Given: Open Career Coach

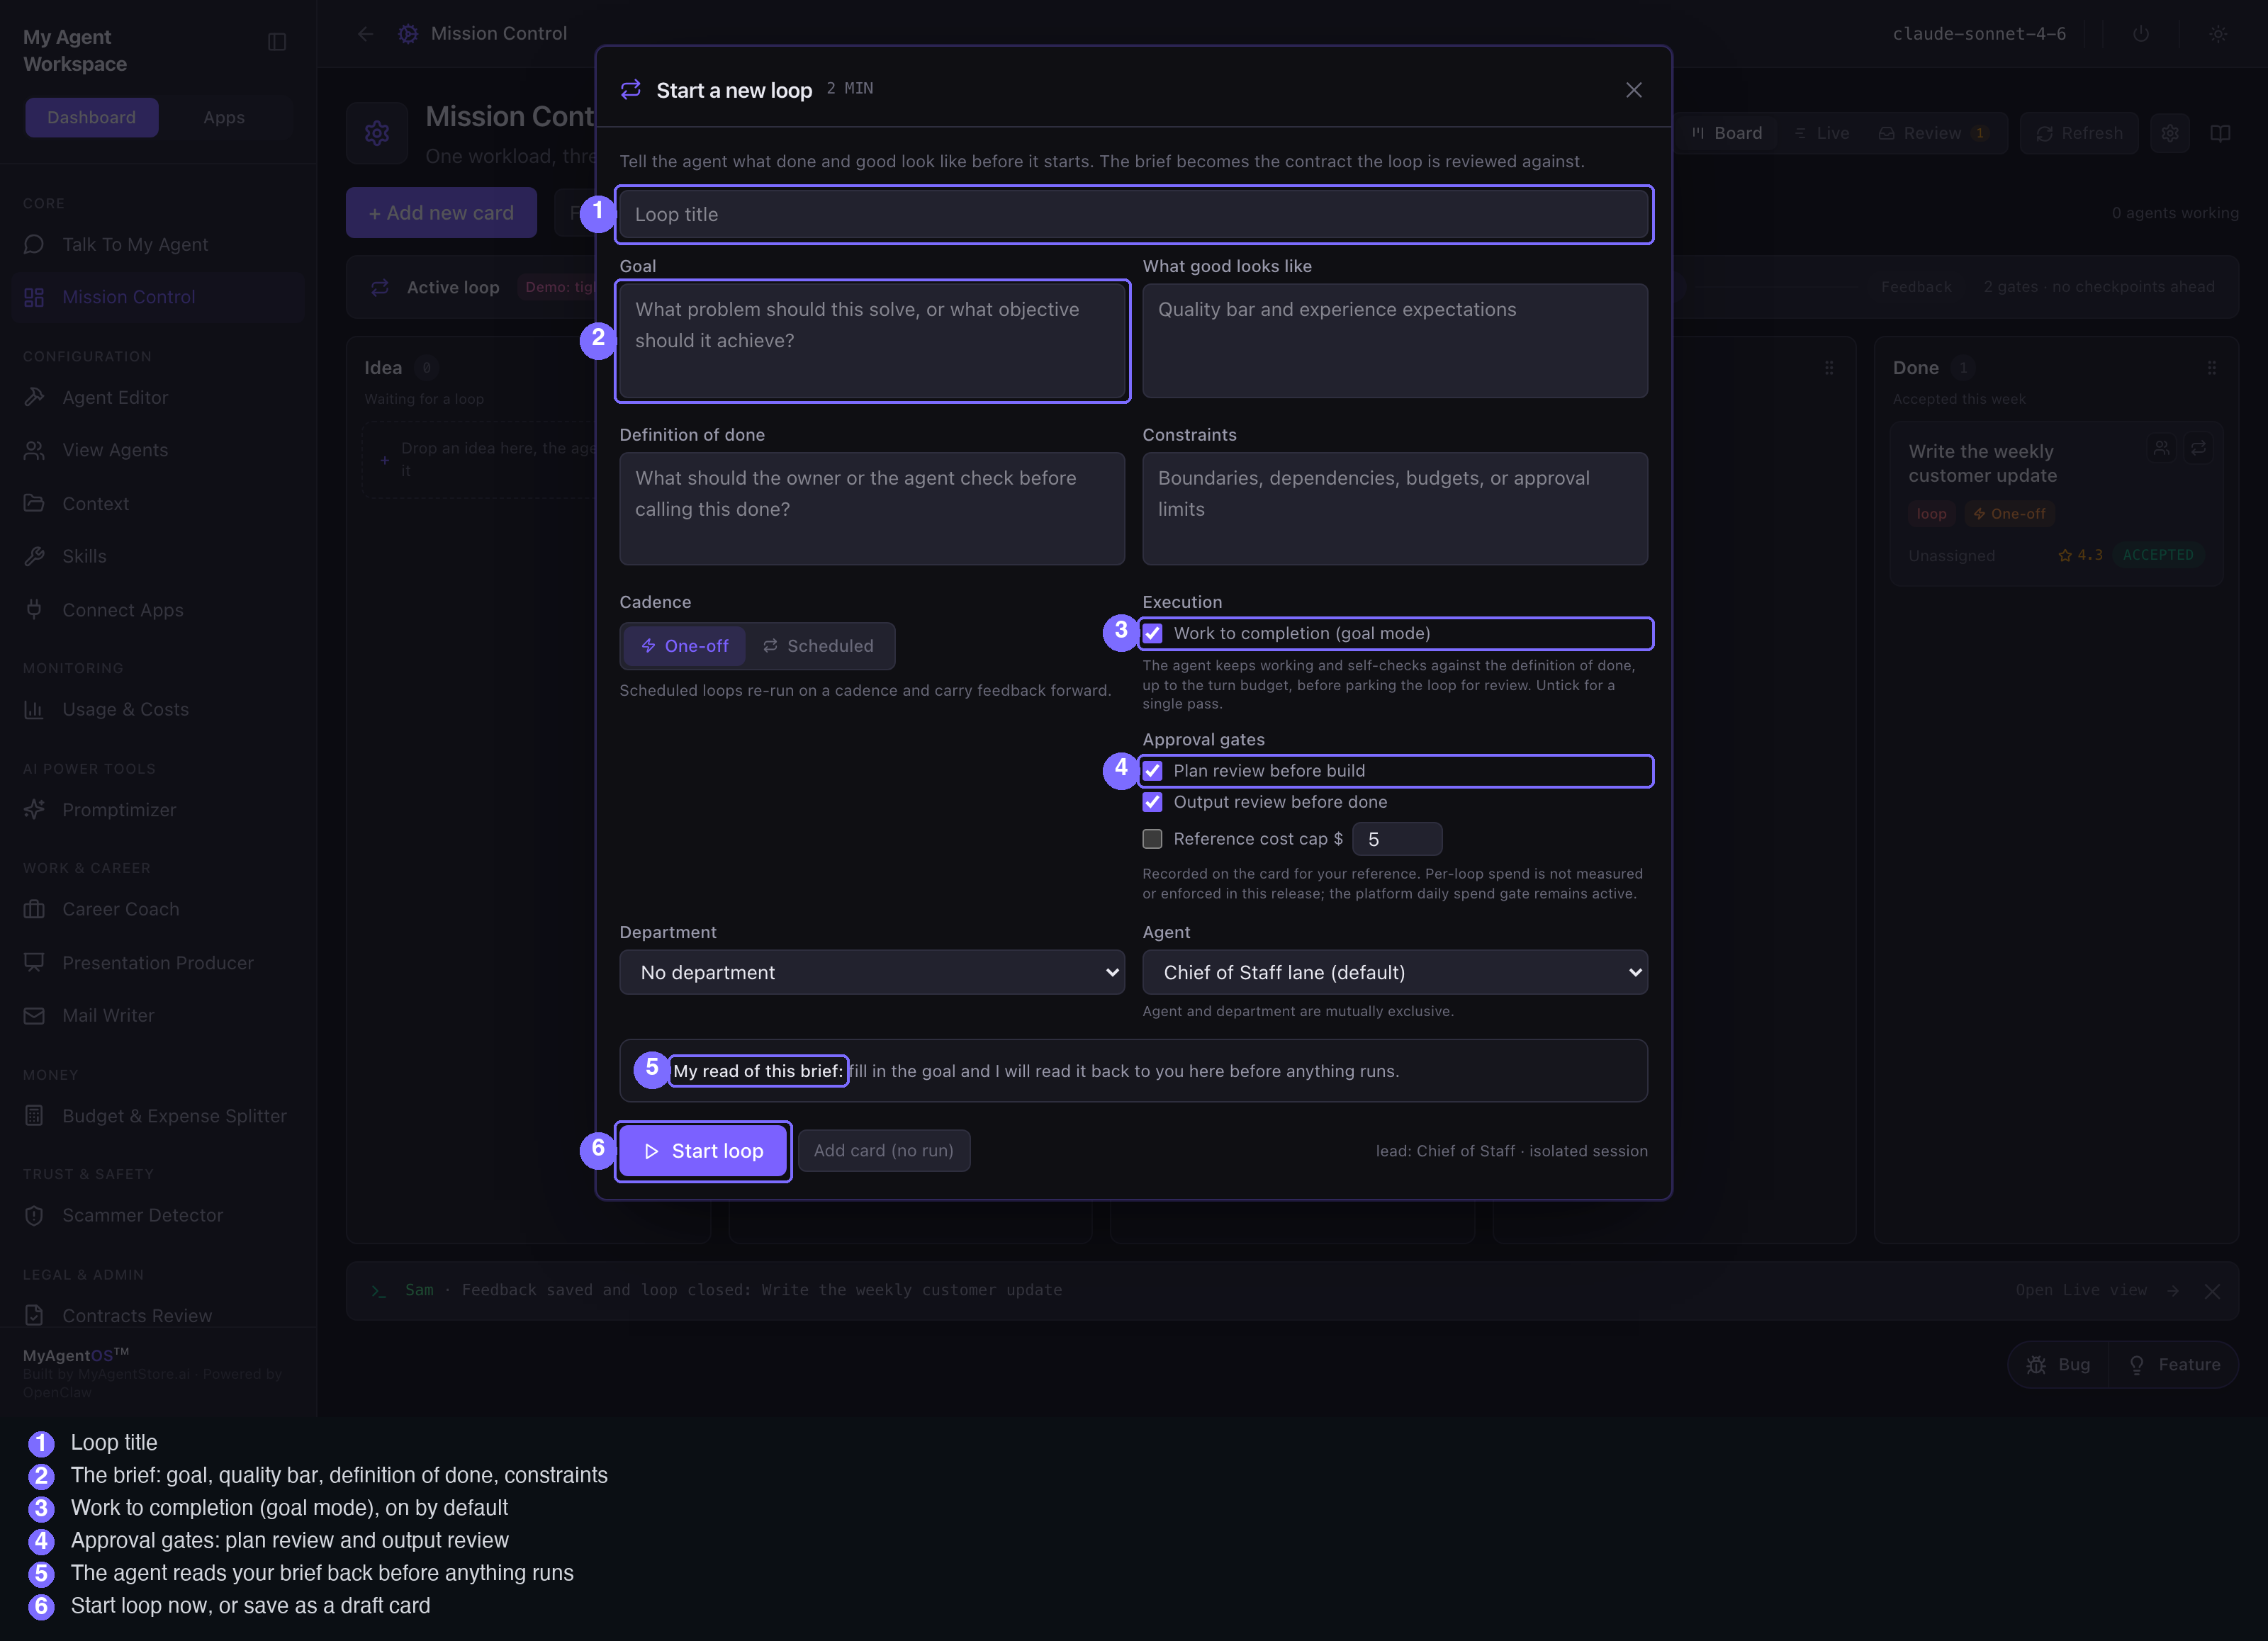Looking at the screenshot, I should click(158, 909).
